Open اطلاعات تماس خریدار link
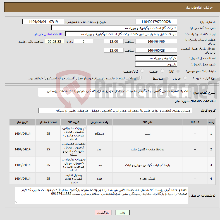This screenshot has width=220, height=220. (x=49, y=34)
